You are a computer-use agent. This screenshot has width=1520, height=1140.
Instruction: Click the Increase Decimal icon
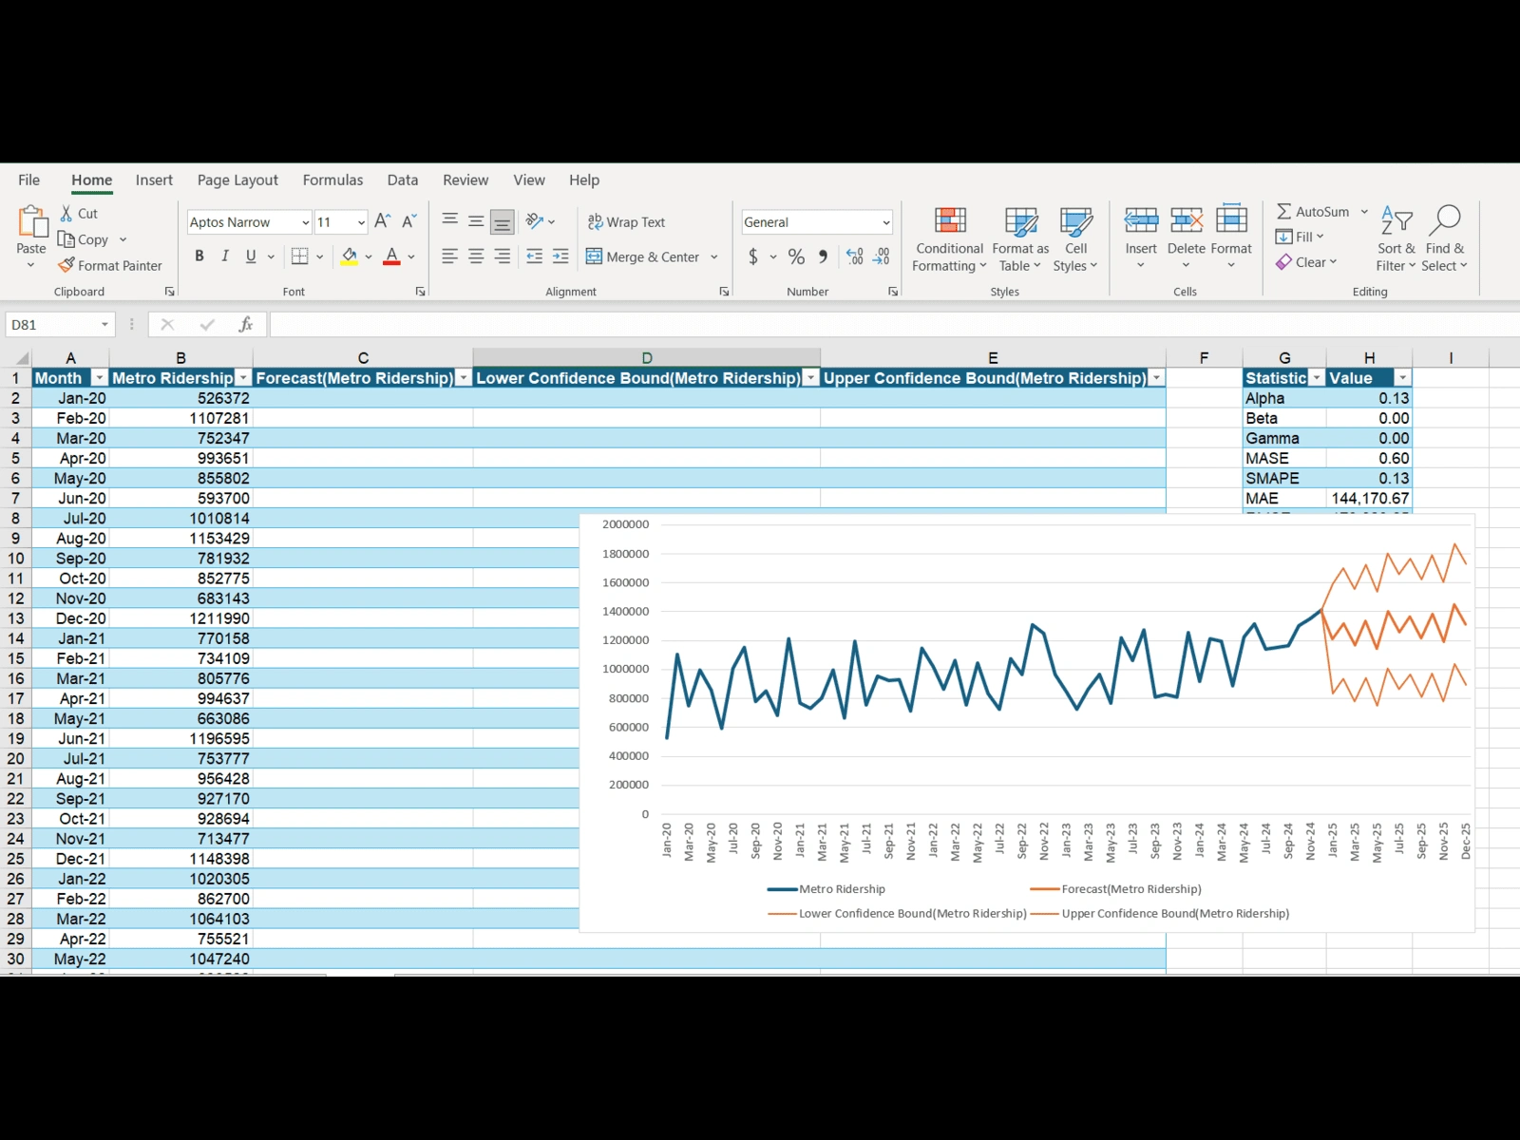click(x=855, y=256)
